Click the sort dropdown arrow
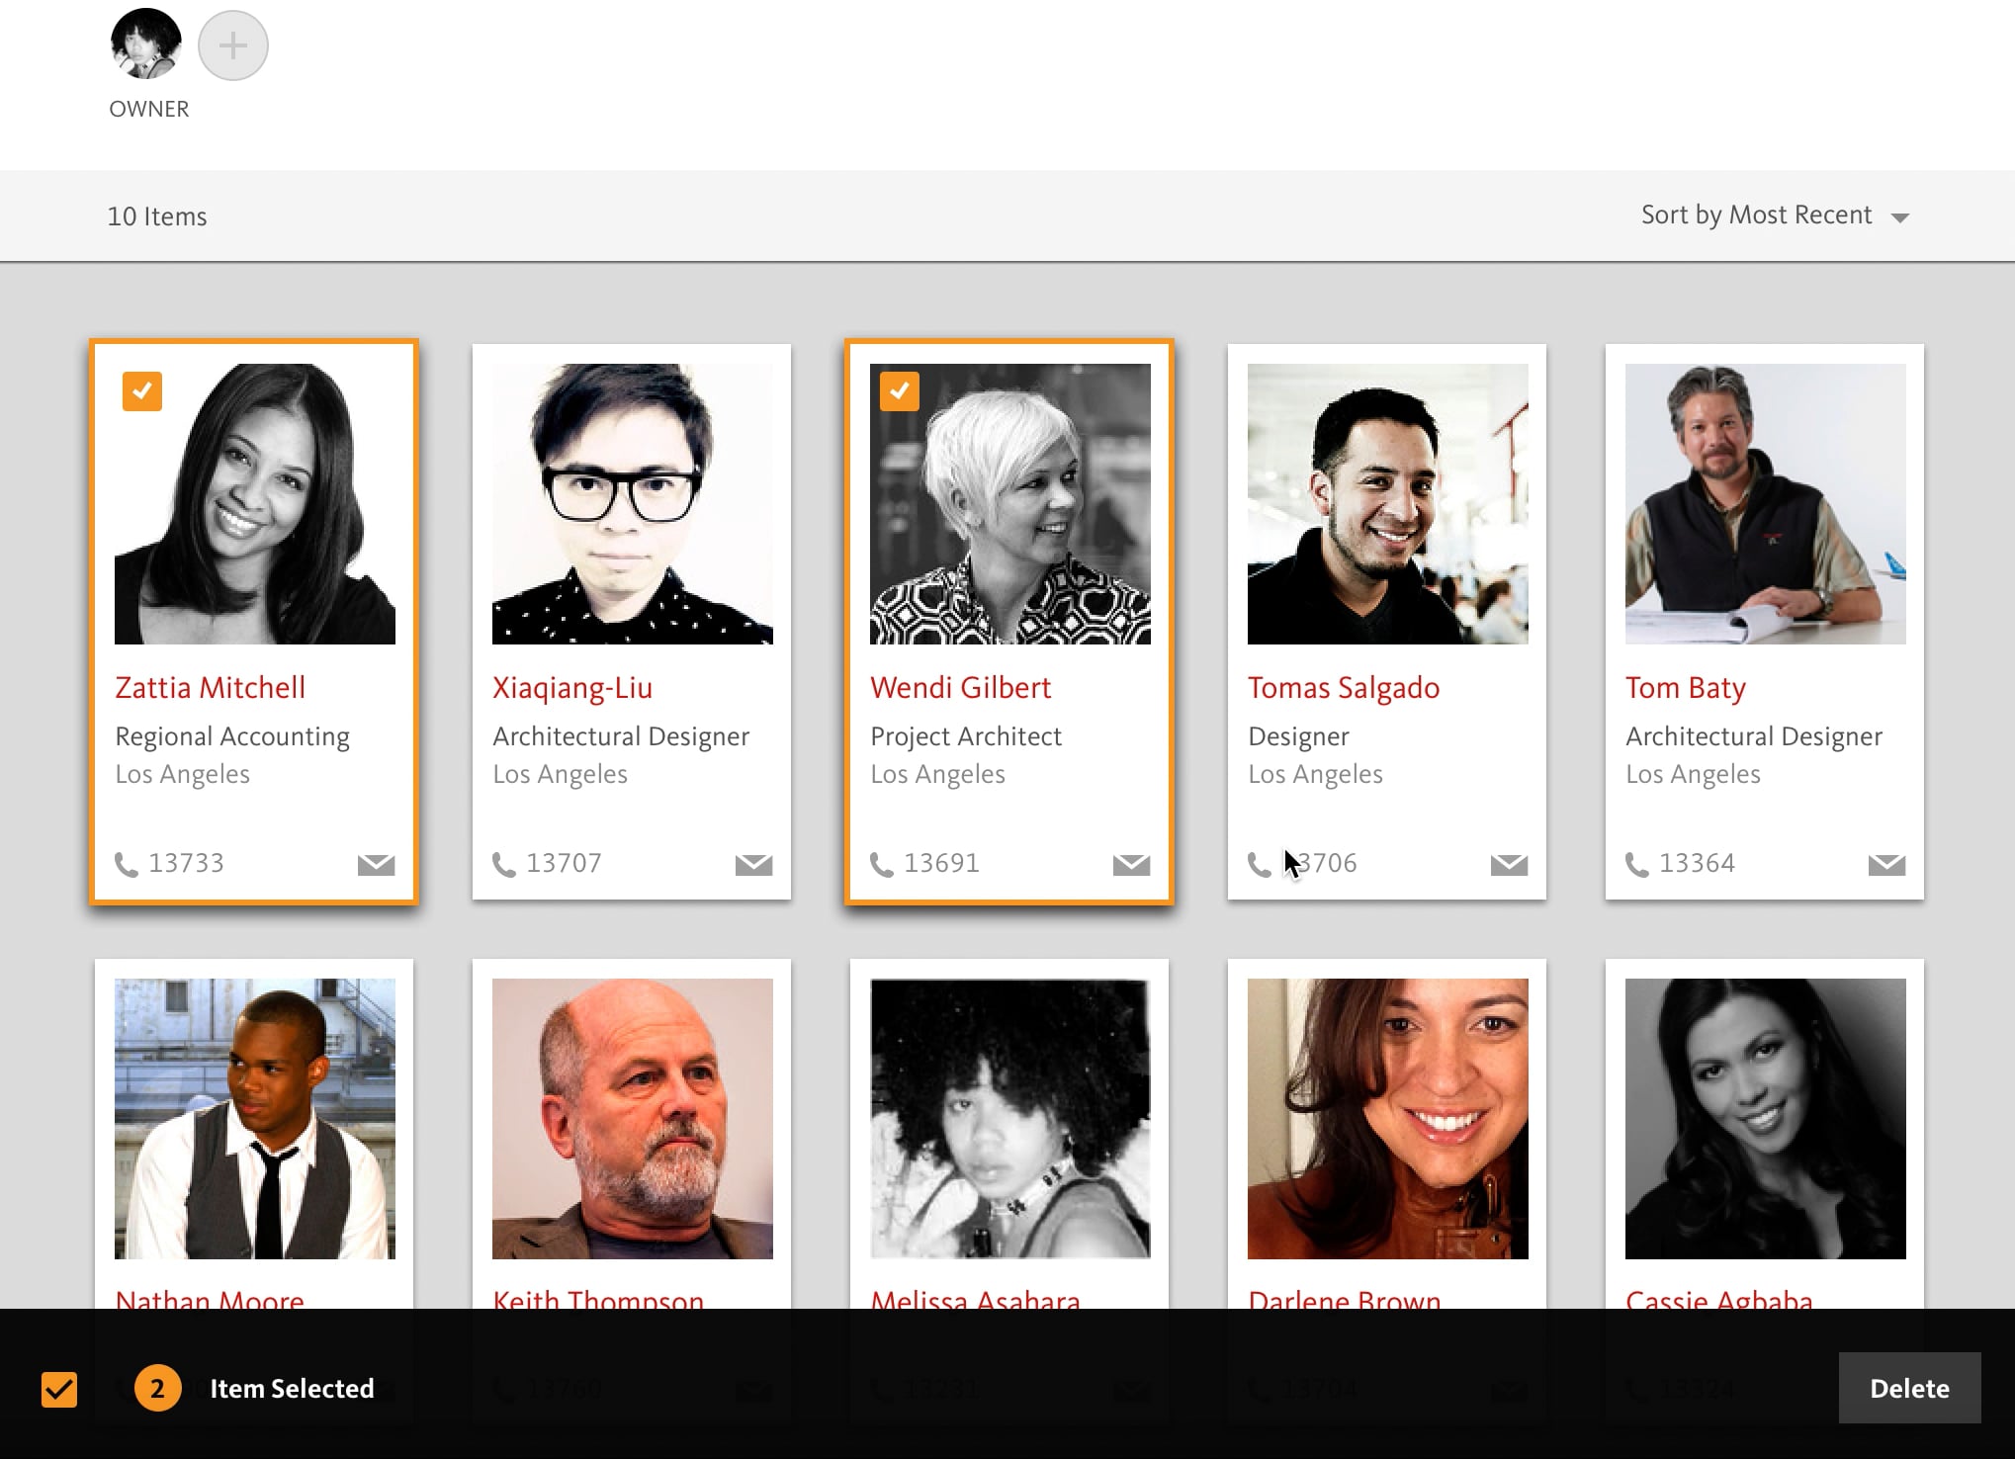2015x1459 pixels. [1899, 217]
